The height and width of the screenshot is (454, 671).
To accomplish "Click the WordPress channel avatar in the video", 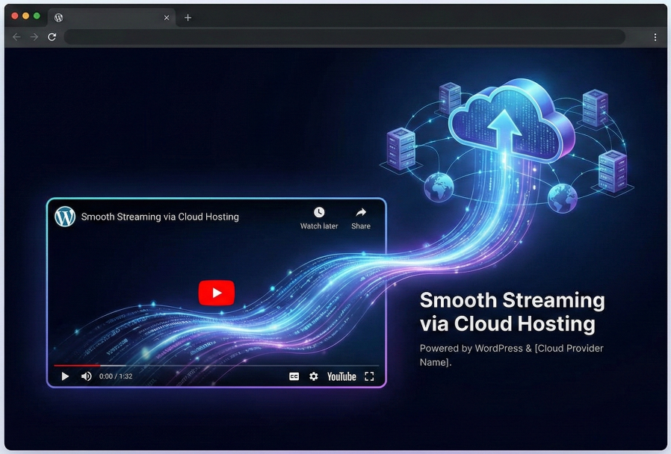I will click(65, 217).
